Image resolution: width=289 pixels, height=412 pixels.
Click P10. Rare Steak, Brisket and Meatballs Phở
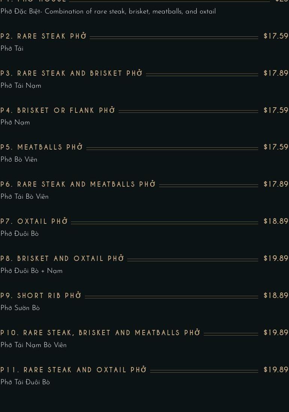point(101,333)
